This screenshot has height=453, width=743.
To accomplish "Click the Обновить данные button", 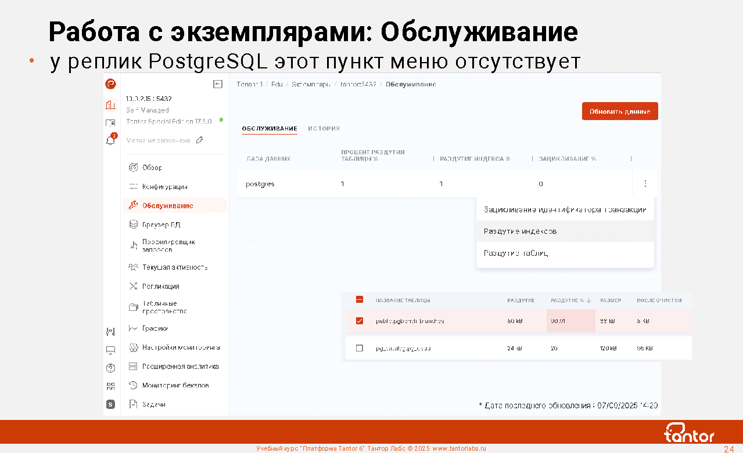I will [x=619, y=111].
